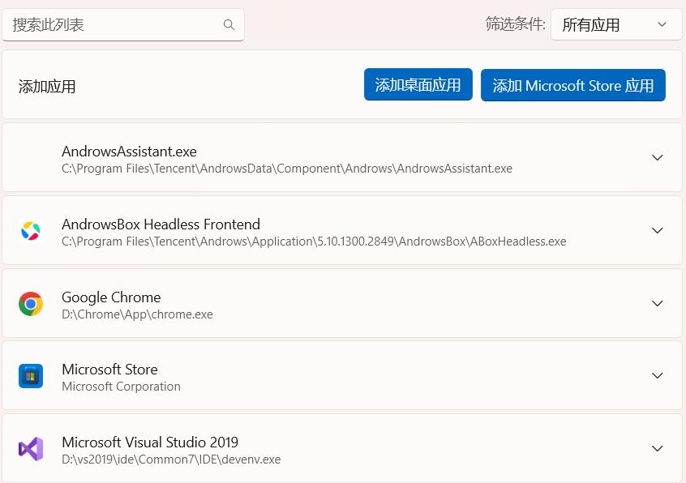Click 添加桌面应用 button
The height and width of the screenshot is (483, 686).
pyautogui.click(x=418, y=84)
